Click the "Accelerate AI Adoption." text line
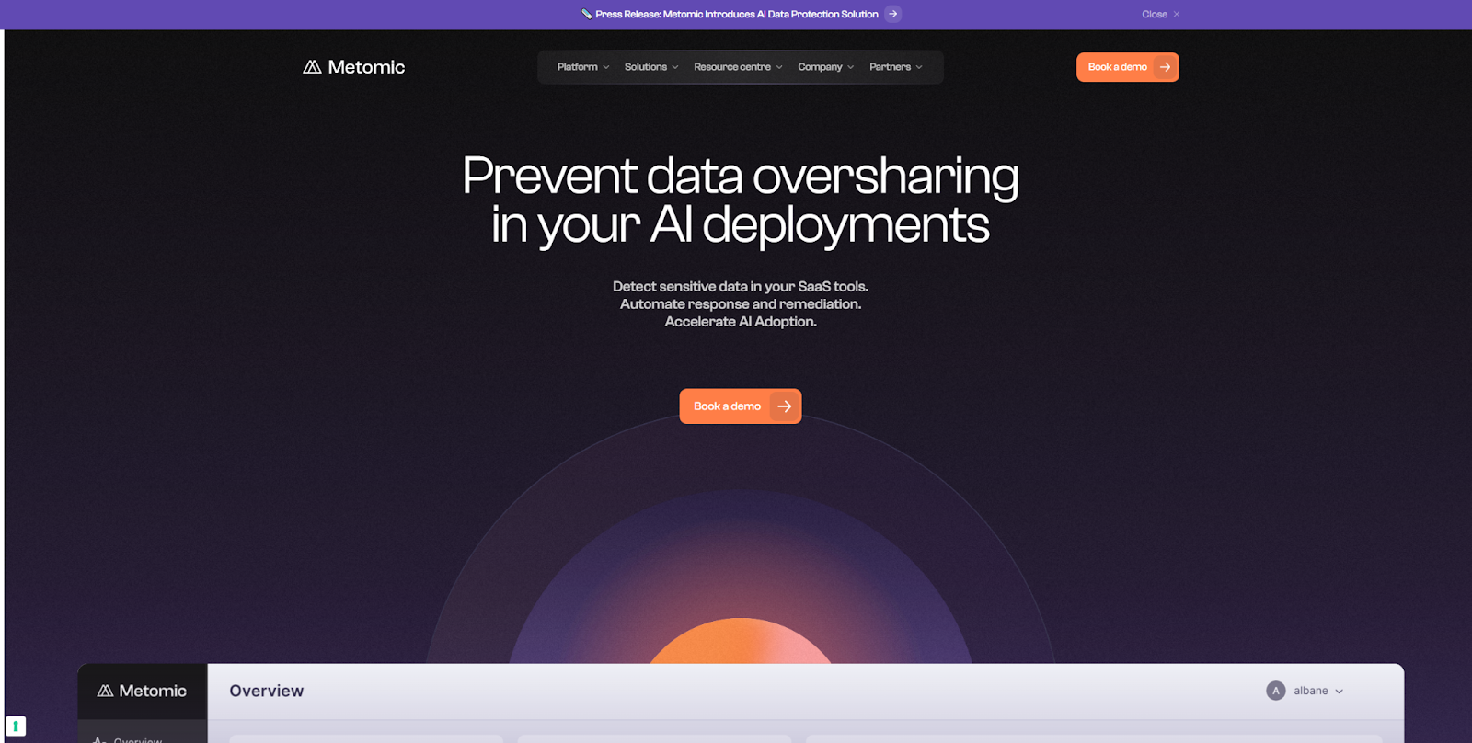The image size is (1472, 743). (x=741, y=322)
